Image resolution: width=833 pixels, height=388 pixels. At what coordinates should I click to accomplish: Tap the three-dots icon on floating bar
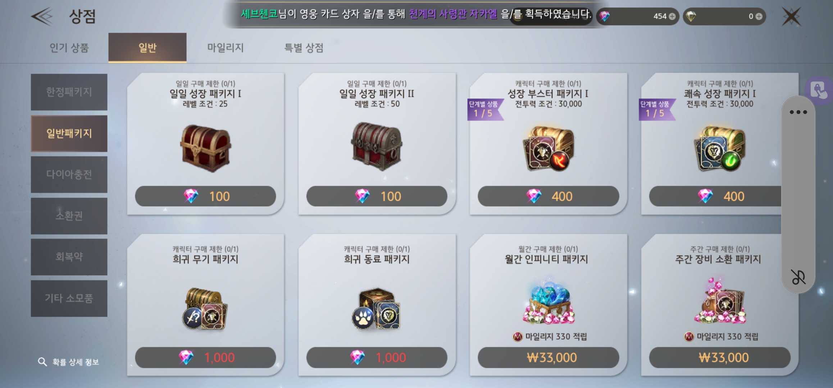pos(798,112)
